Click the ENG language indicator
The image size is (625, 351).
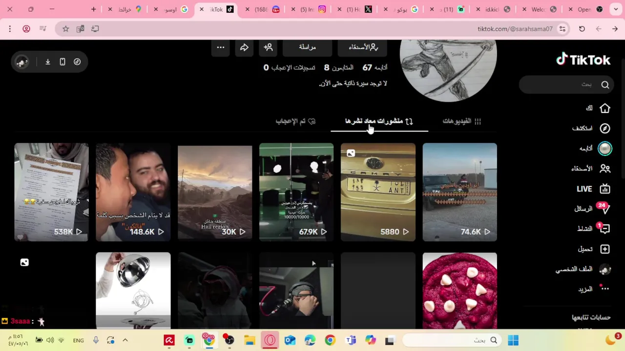point(78,340)
